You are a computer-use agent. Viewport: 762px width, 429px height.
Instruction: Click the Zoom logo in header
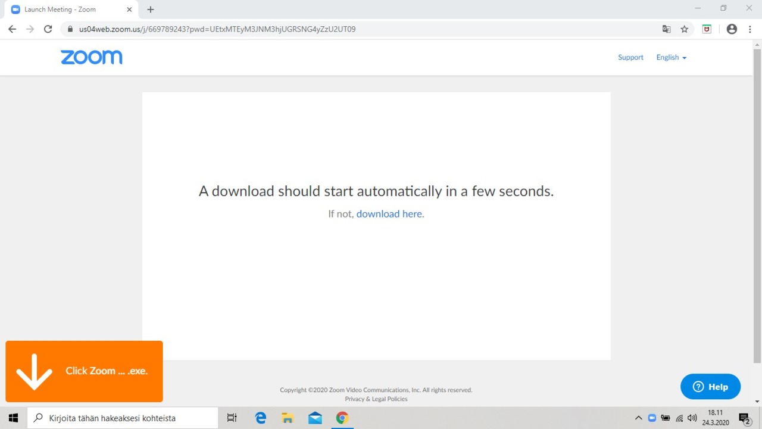(91, 57)
